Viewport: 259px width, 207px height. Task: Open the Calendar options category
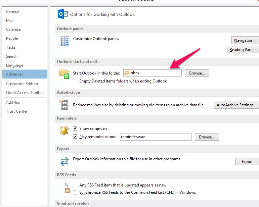pyautogui.click(x=25, y=29)
